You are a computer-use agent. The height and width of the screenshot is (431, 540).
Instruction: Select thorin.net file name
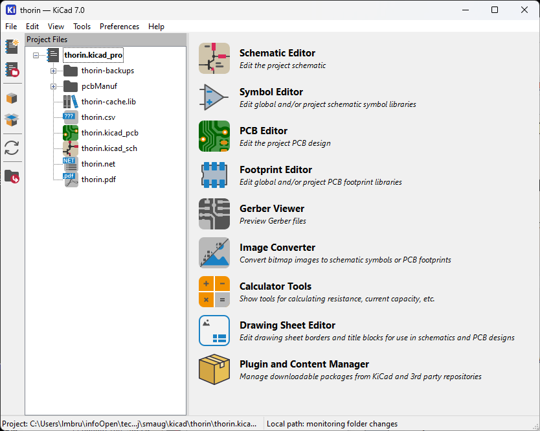click(x=98, y=164)
